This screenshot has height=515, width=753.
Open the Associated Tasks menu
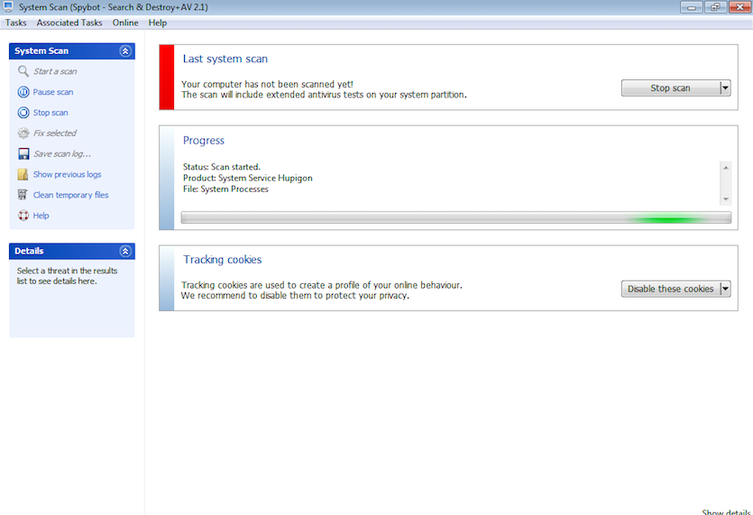tap(69, 23)
